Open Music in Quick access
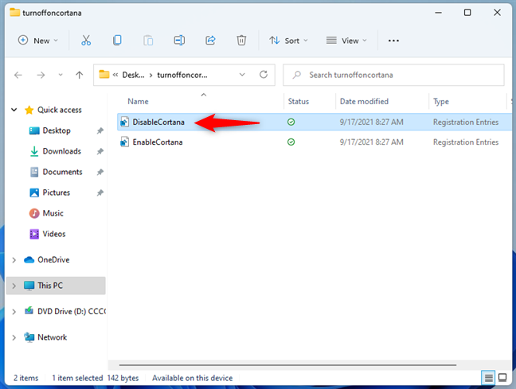Screen dimensions: 516x389 pyautogui.click(x=53, y=213)
